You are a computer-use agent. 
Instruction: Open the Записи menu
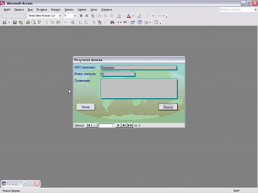(x=69, y=10)
